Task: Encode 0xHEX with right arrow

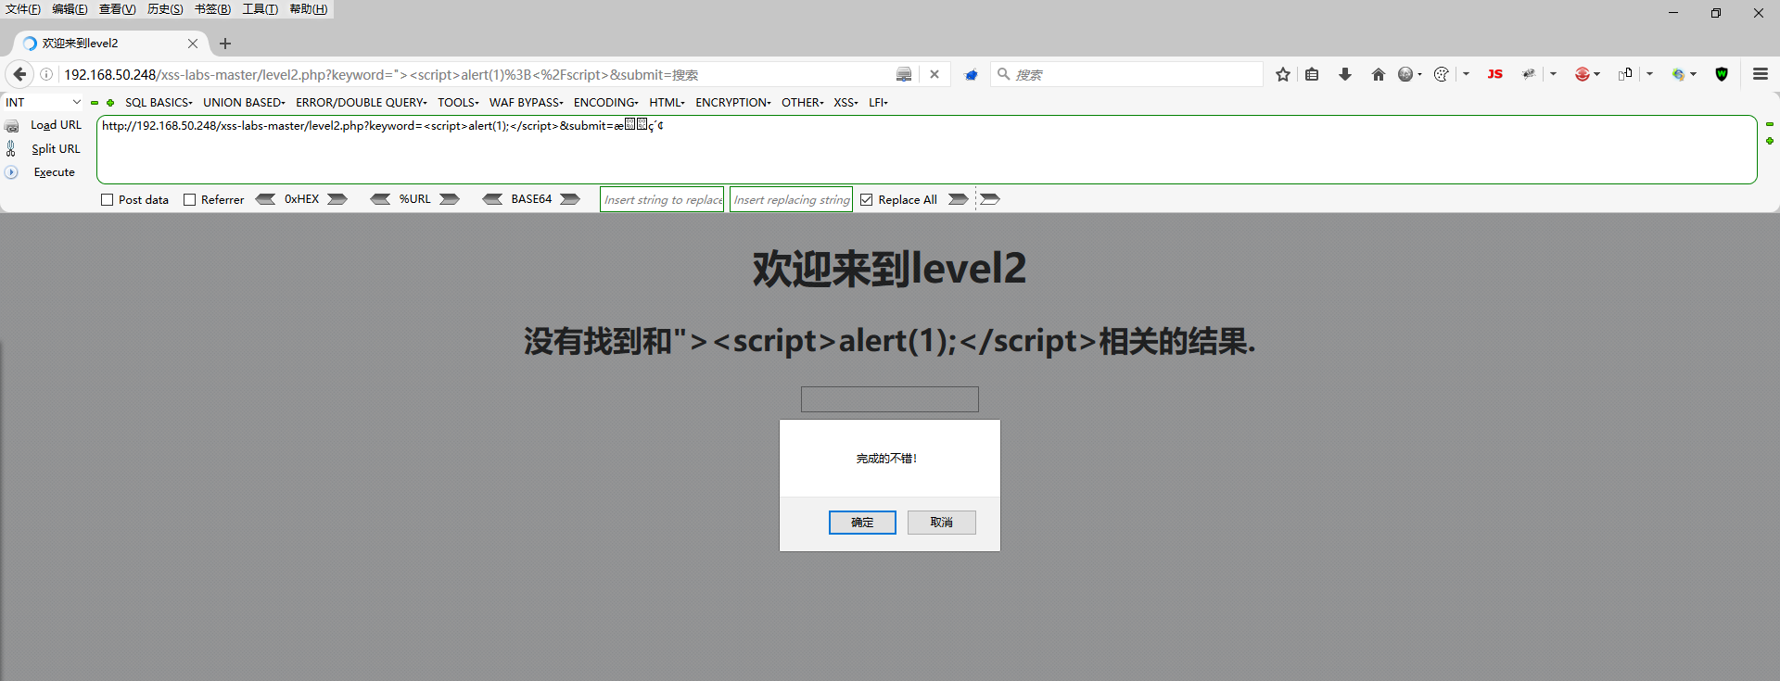Action: point(337,199)
